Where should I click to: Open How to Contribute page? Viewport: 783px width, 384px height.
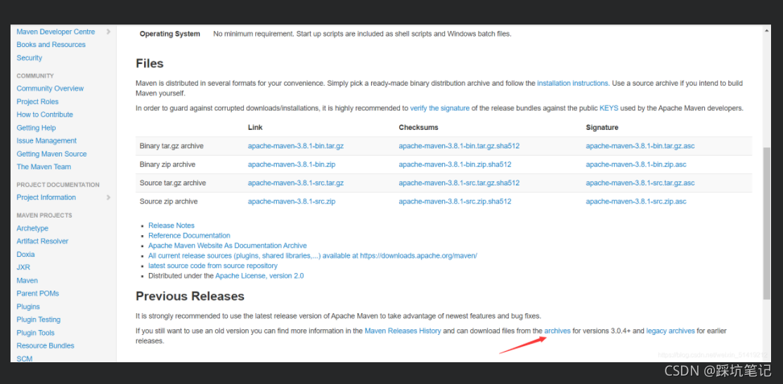(x=44, y=114)
